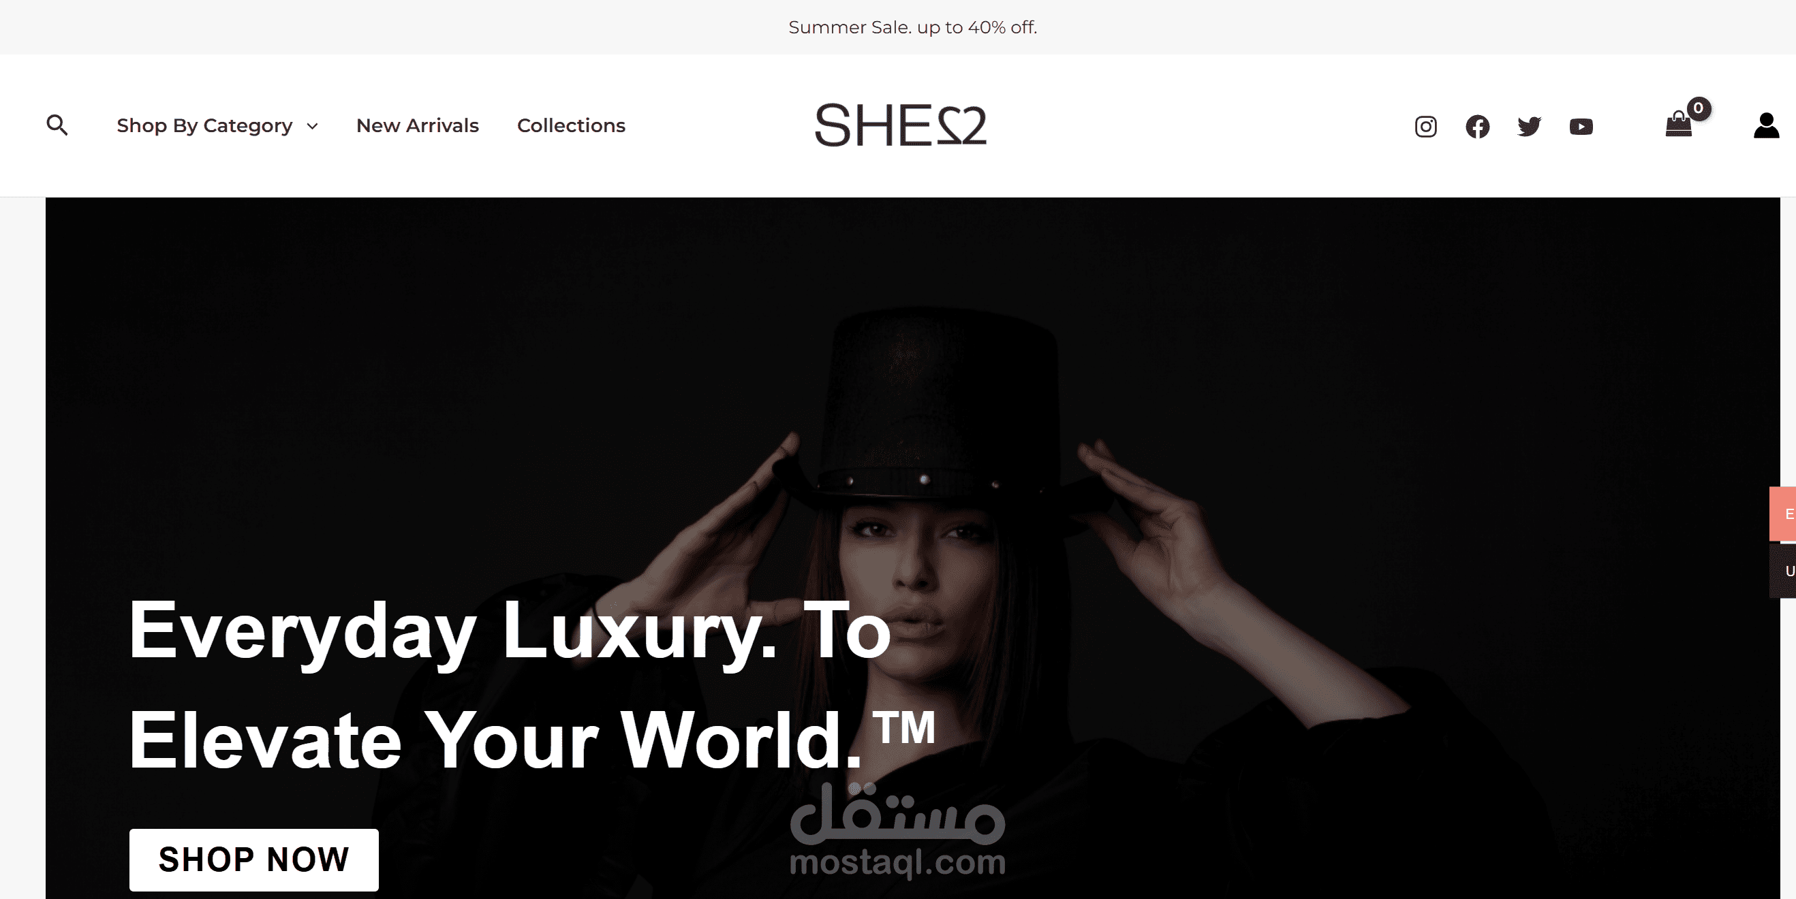
Task: Open the user account icon
Action: (x=1766, y=126)
